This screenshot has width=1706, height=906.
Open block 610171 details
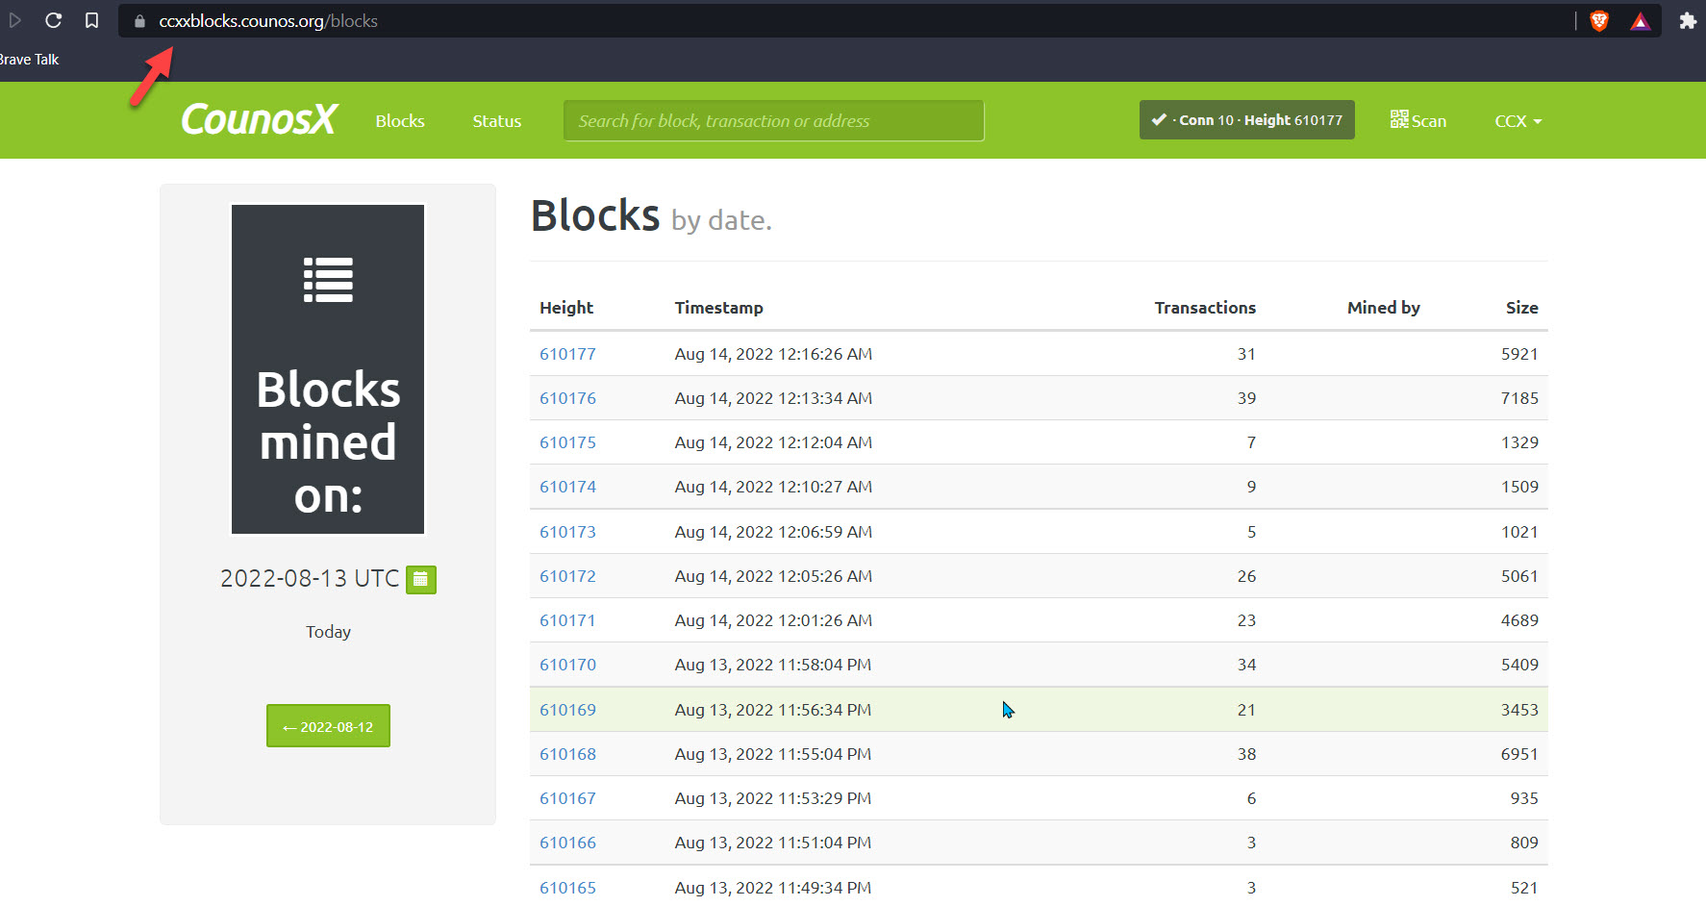567,620
